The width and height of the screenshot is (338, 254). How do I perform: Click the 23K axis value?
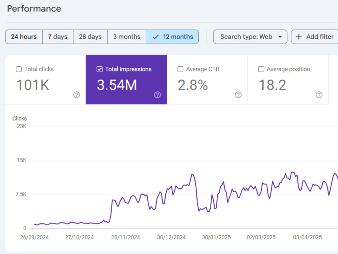coord(22,126)
